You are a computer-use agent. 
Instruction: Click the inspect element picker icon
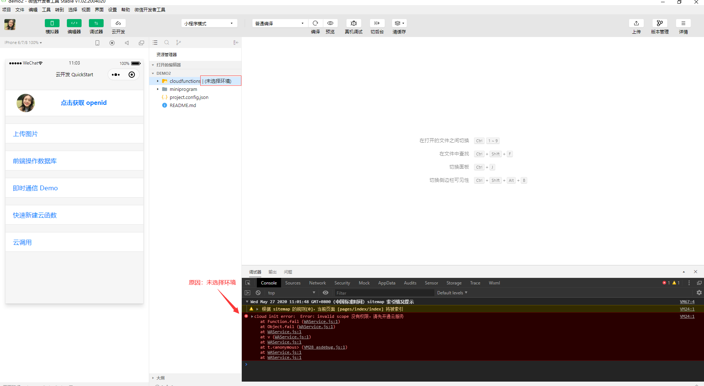coord(248,283)
